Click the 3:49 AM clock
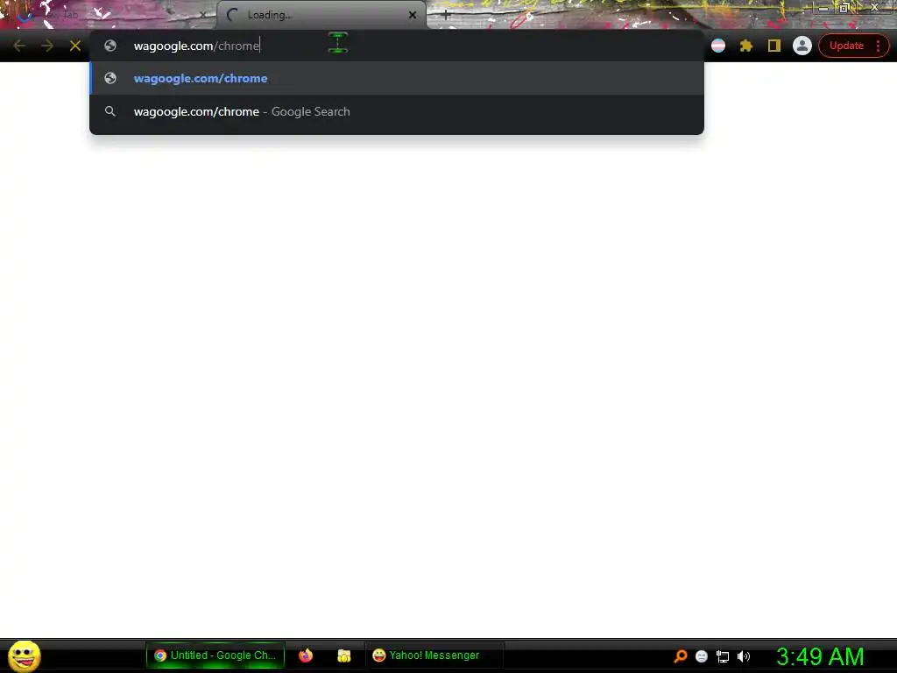 [820, 656]
